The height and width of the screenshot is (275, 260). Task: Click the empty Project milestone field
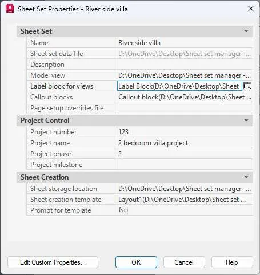[x=185, y=165]
